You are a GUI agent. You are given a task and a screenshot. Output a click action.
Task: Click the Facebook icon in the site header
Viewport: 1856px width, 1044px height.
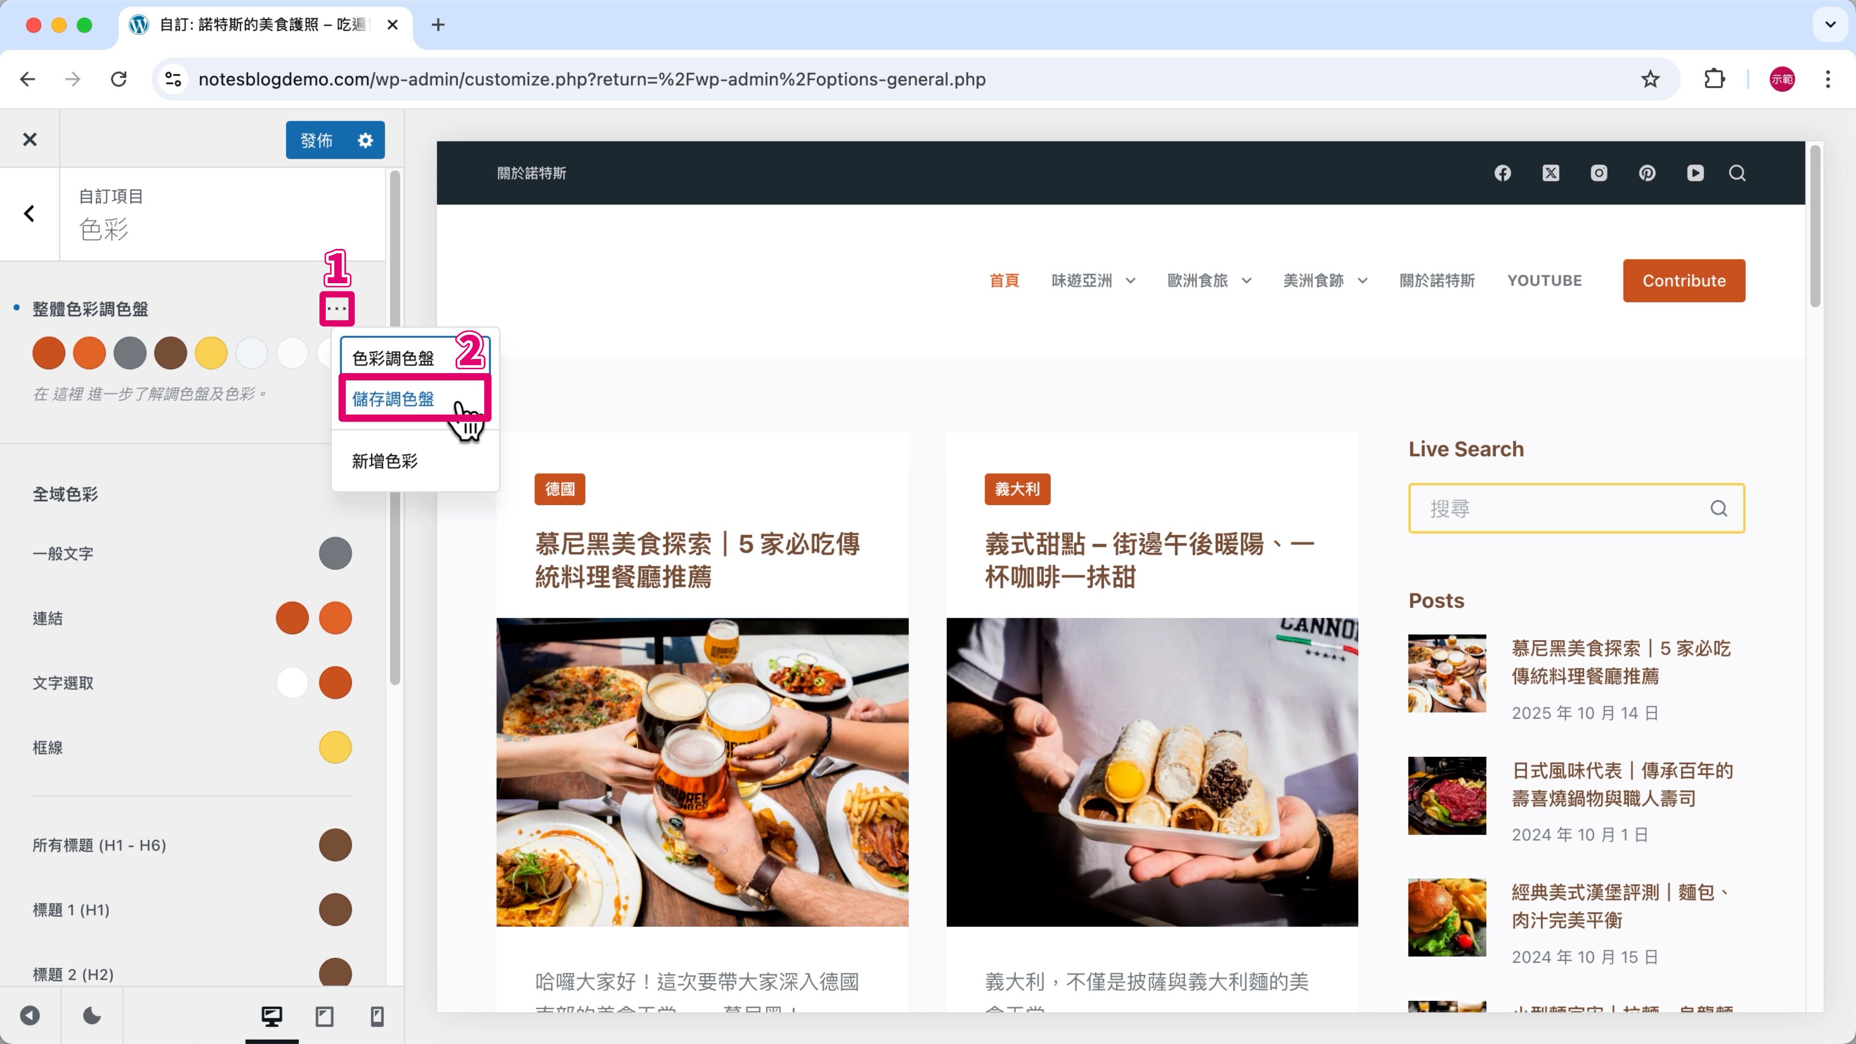(1502, 173)
